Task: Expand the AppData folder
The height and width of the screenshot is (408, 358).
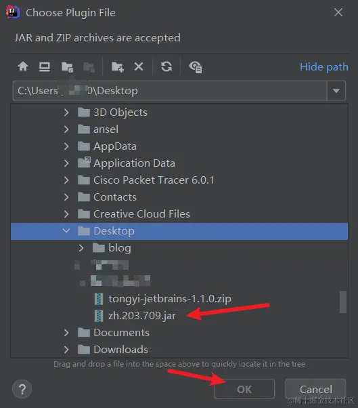Action: pyautogui.click(x=66, y=146)
